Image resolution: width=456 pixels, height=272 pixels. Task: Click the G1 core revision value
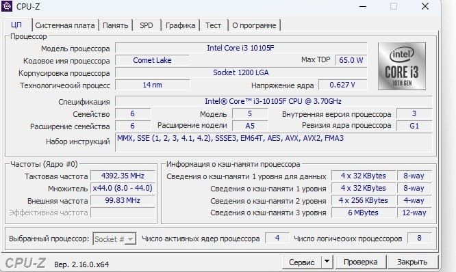pyautogui.click(x=414, y=126)
